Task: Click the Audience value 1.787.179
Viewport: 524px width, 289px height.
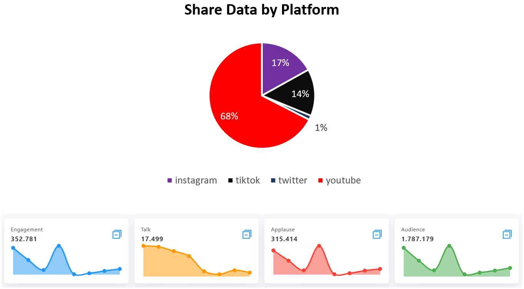Action: coord(417,239)
